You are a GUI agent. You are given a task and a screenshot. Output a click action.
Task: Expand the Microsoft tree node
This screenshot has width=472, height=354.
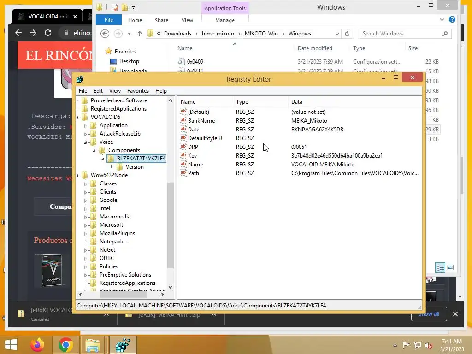85,225
